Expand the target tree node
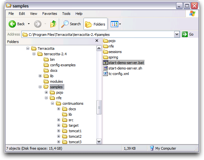 pos(59,125)
